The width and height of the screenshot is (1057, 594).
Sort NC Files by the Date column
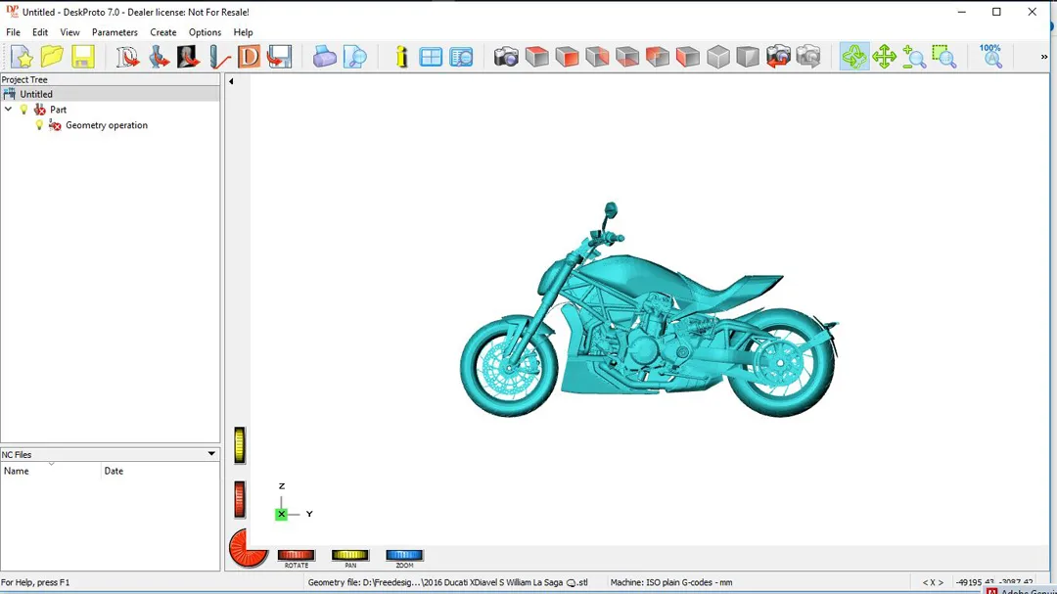coord(161,471)
